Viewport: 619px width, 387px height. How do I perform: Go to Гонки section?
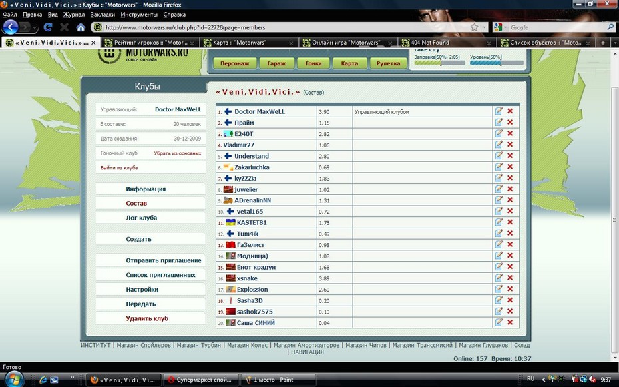[313, 63]
